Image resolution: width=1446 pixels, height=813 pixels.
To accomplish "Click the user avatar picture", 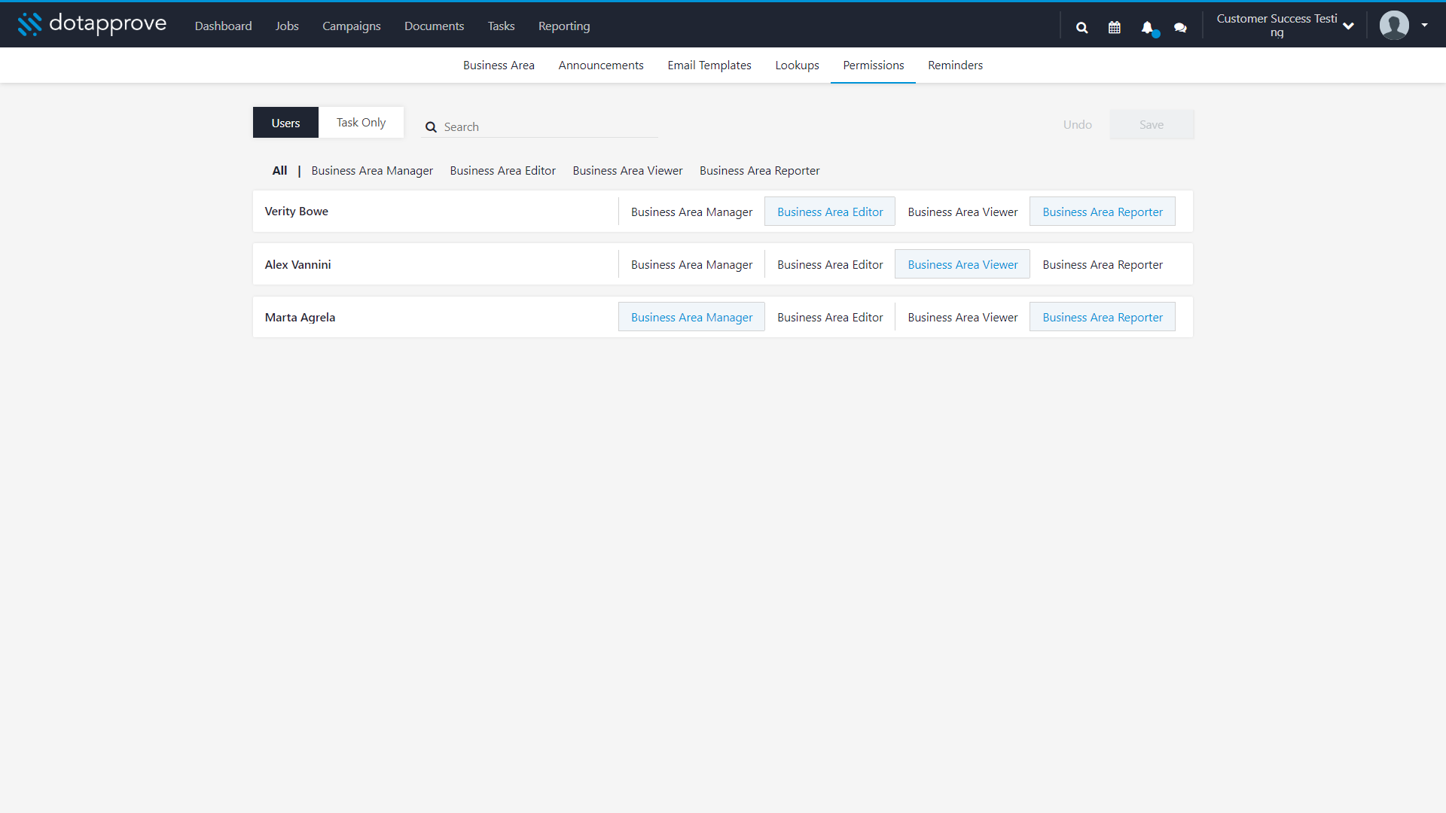I will 1394,25.
